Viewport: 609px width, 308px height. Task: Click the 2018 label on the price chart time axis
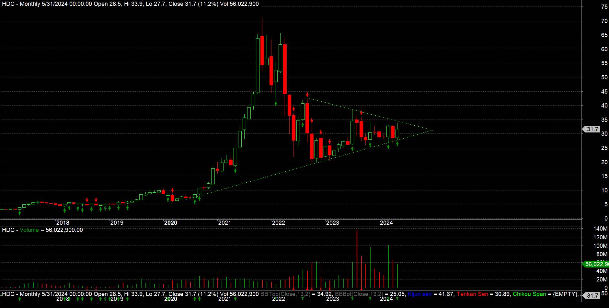pyautogui.click(x=63, y=223)
